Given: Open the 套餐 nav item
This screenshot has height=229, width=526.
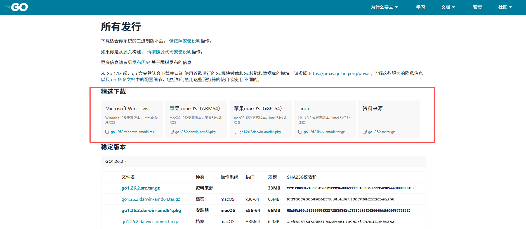Looking at the screenshot, I should pos(478,7).
